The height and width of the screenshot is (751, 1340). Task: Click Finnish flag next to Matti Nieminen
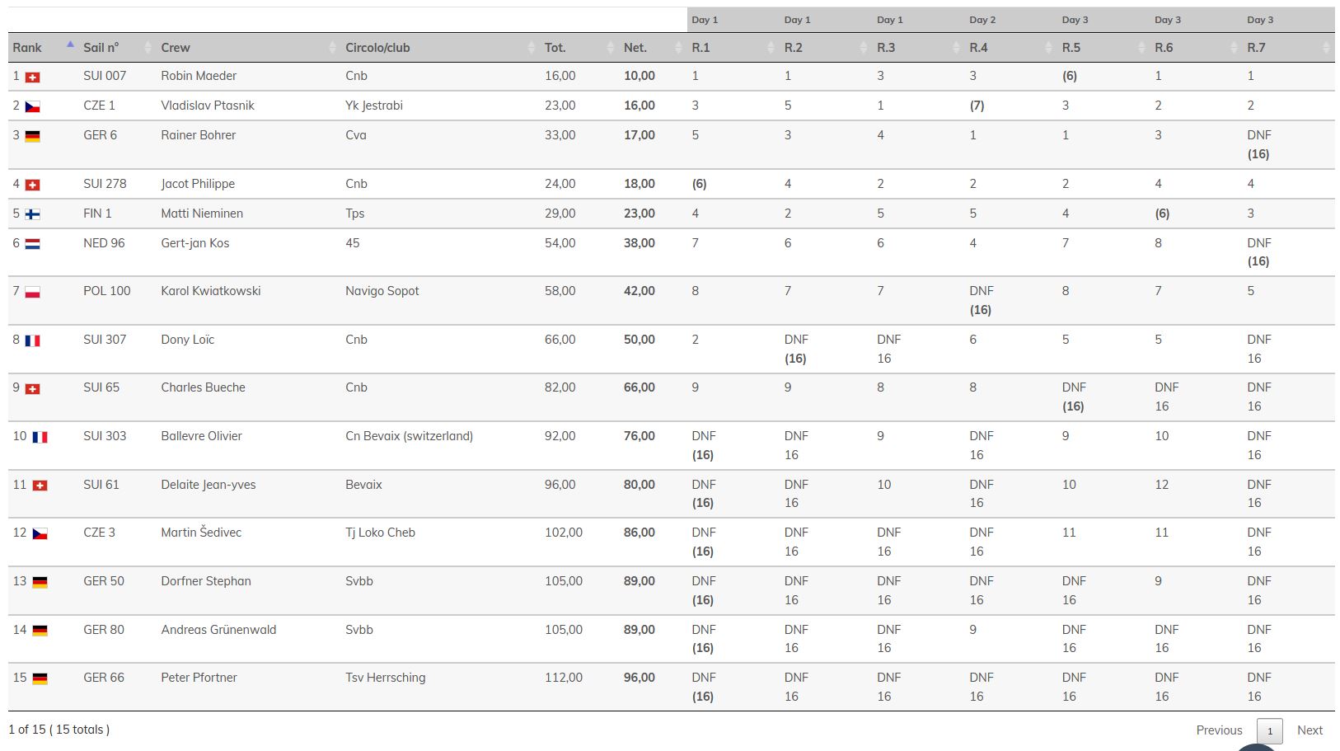(x=32, y=214)
